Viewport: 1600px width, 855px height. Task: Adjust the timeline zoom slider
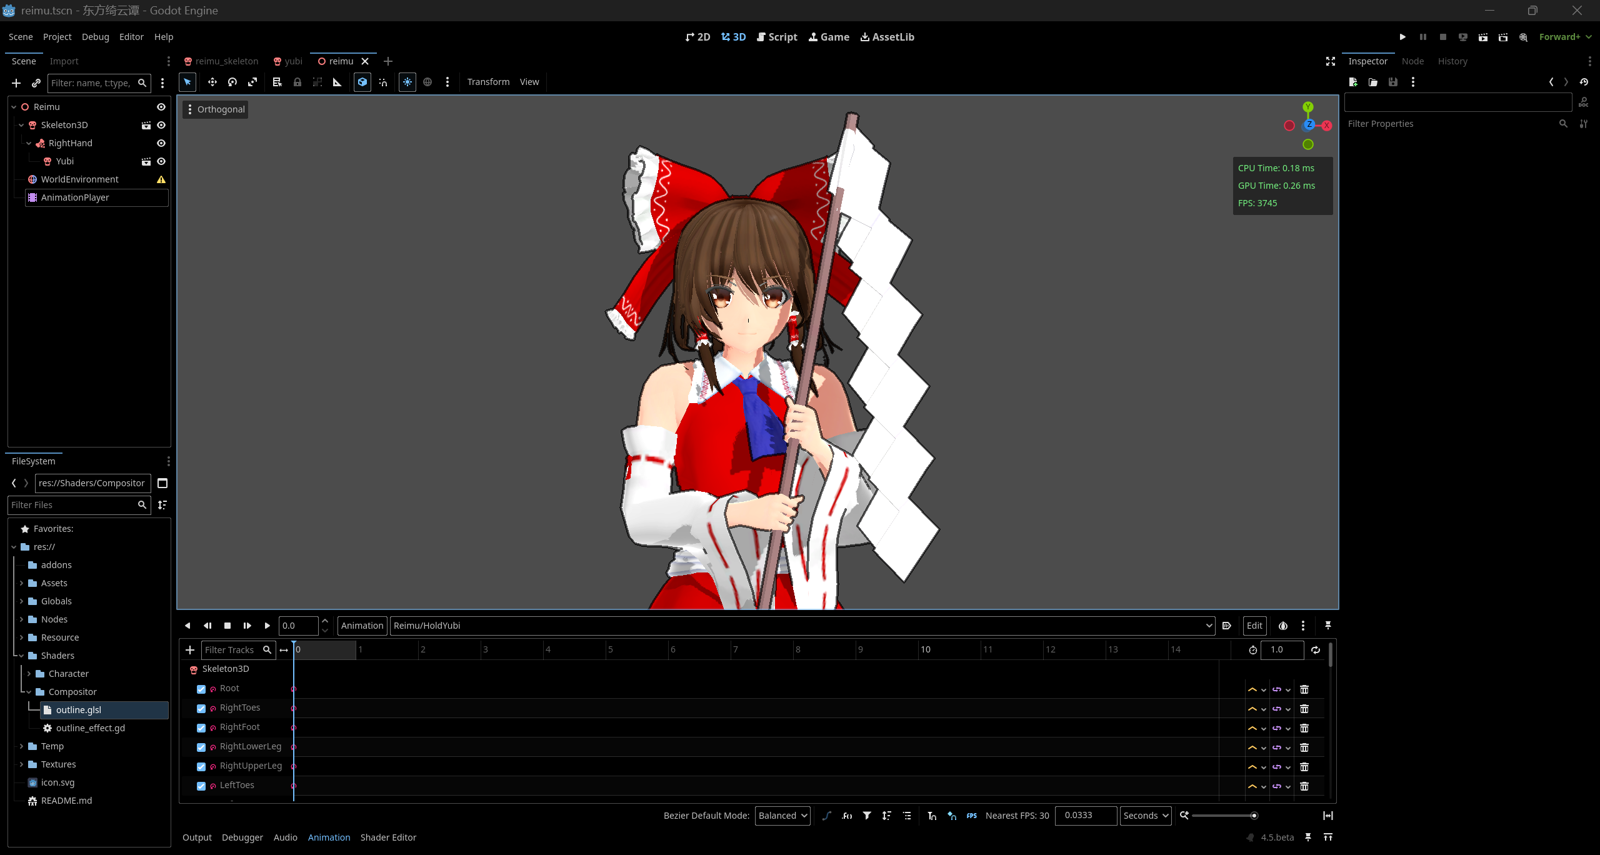pyautogui.click(x=1253, y=816)
